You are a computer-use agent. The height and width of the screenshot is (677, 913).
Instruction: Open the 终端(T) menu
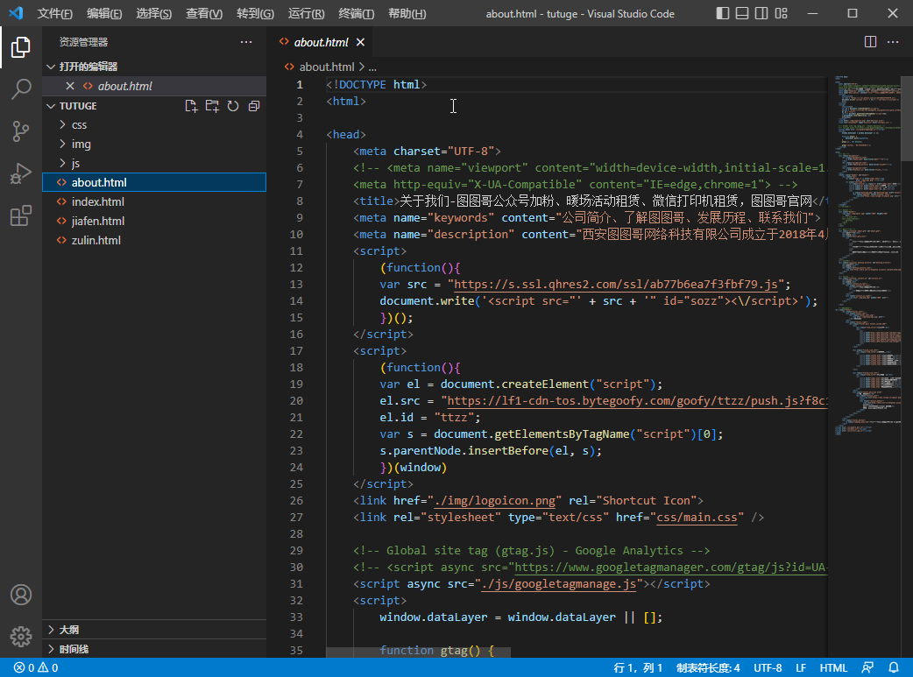pos(356,14)
